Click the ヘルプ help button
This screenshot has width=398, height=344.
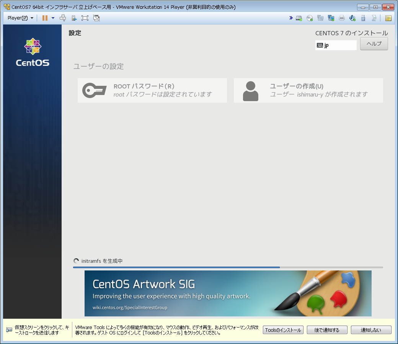click(x=374, y=44)
